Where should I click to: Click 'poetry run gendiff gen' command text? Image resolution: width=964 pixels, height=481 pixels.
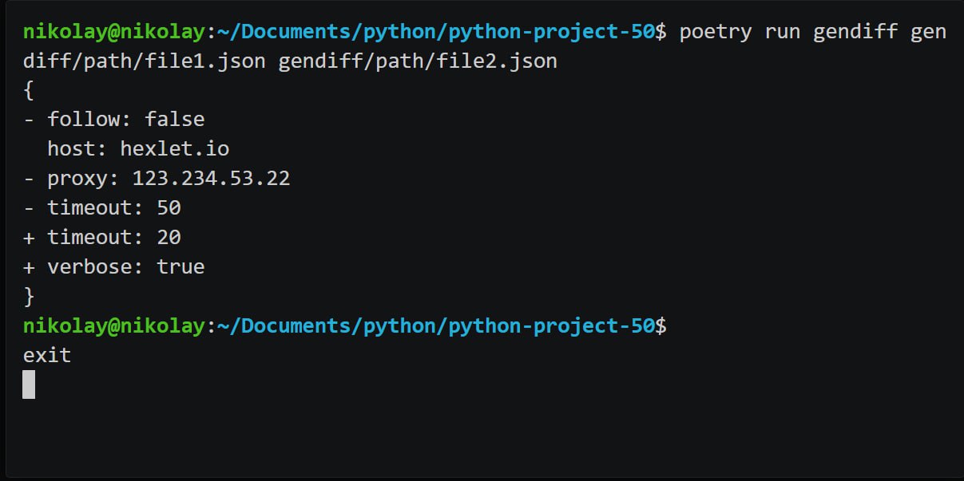click(x=812, y=32)
